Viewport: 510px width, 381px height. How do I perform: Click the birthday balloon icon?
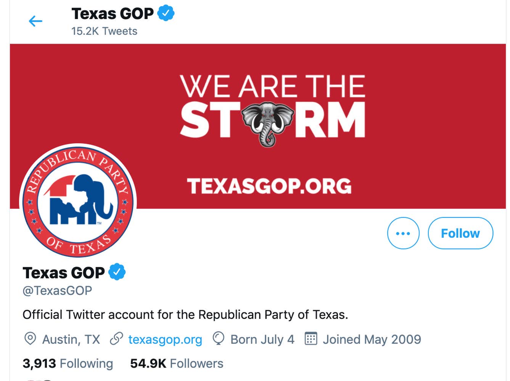(x=218, y=338)
